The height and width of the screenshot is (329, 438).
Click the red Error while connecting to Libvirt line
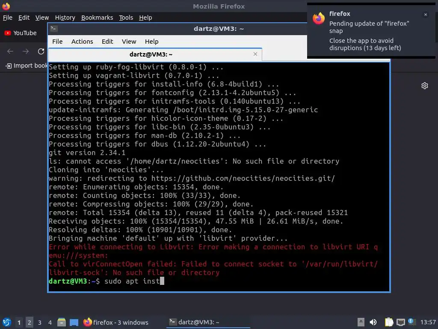pos(213,251)
